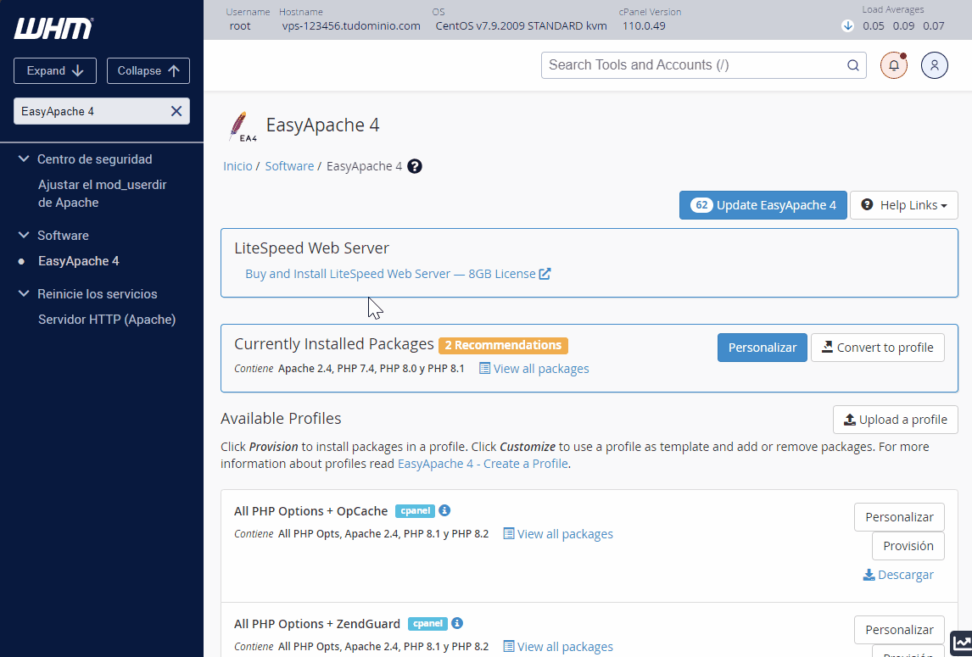Viewport: 972px width, 657px height.
Task: Click cpanel tag on All PHP Options + ZendGuard
Action: [427, 624]
